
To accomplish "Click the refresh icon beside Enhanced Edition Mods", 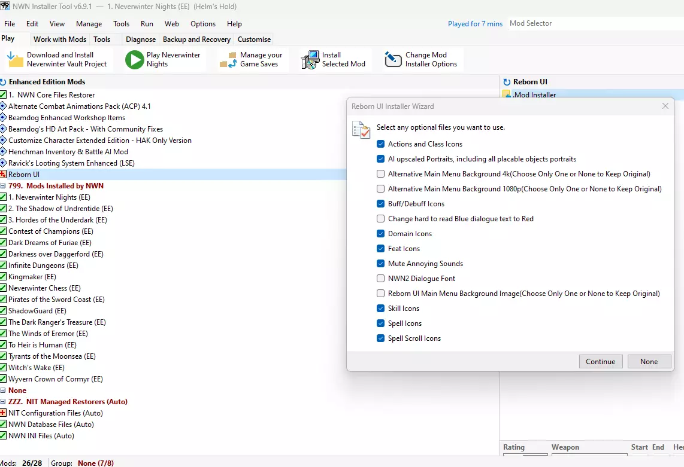I will coord(3,82).
